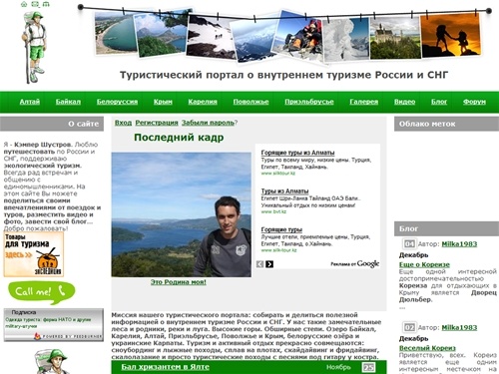
Task: Click the hiker mascot illustration in header
Action: point(34,47)
